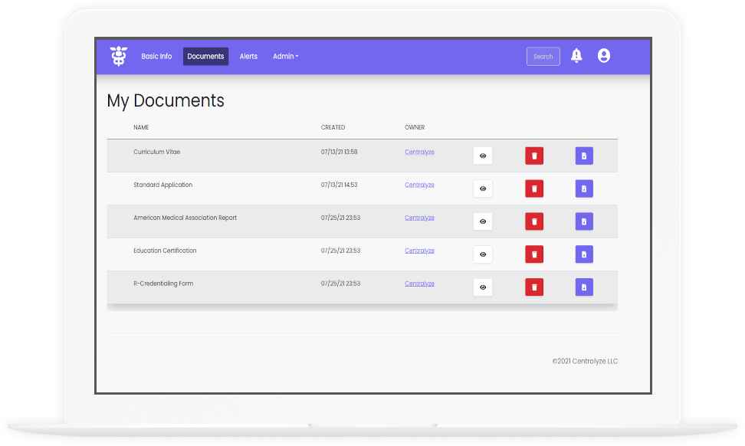The height and width of the screenshot is (446, 745).
Task: Click eye icon for Standard Application
Action: [483, 189]
